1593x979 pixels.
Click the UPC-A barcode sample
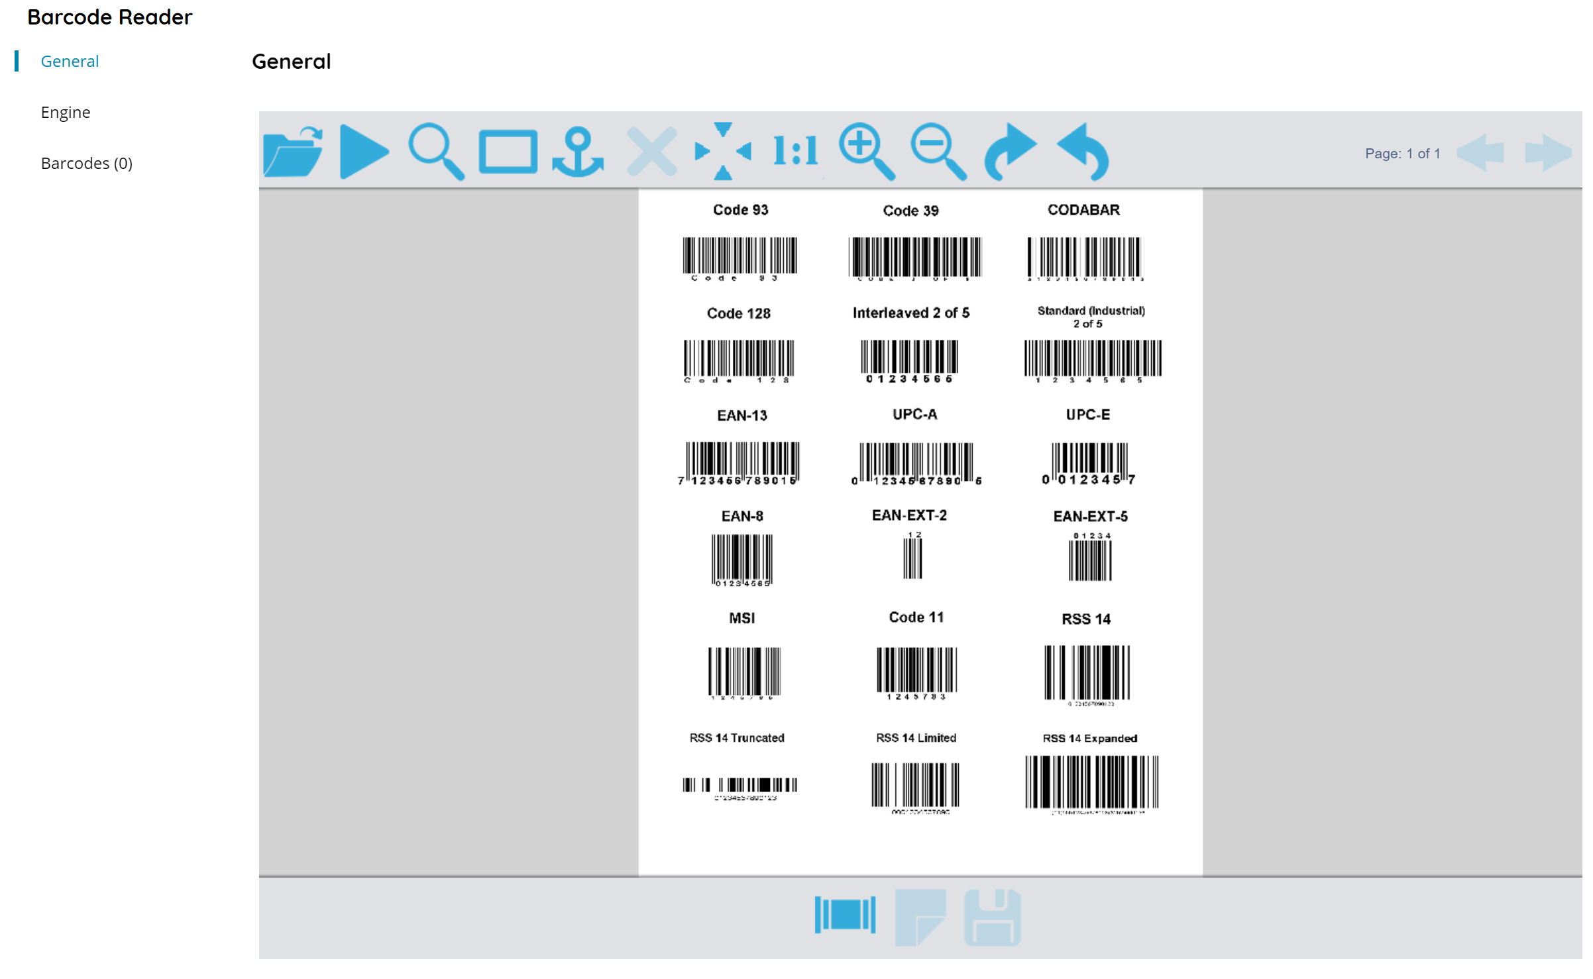click(916, 464)
